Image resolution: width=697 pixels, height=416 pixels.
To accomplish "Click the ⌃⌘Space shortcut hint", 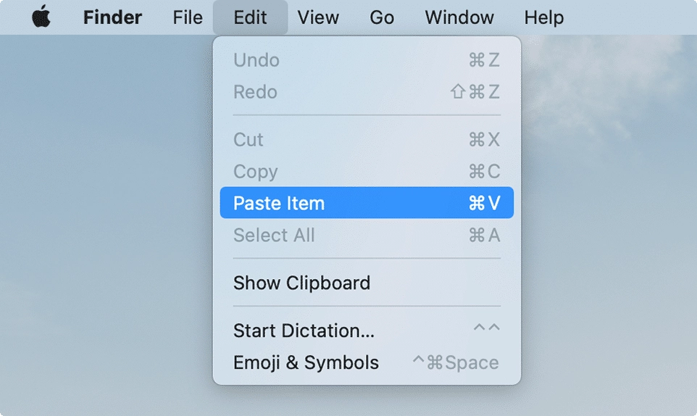I will [456, 362].
